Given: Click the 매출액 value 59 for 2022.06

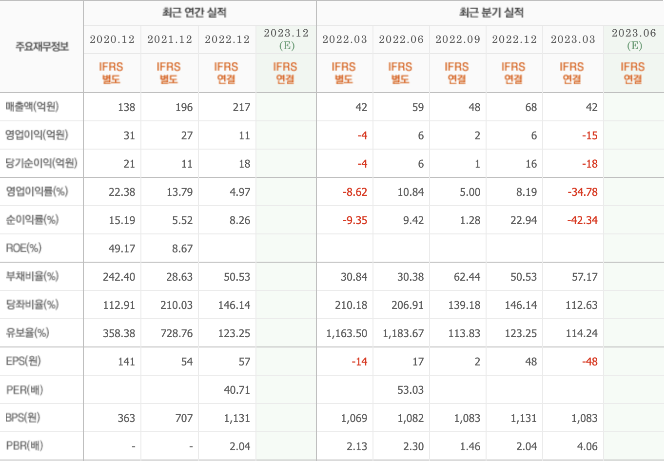Looking at the screenshot, I should [418, 107].
